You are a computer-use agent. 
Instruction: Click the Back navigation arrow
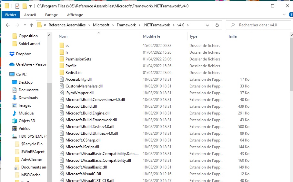[8, 25]
